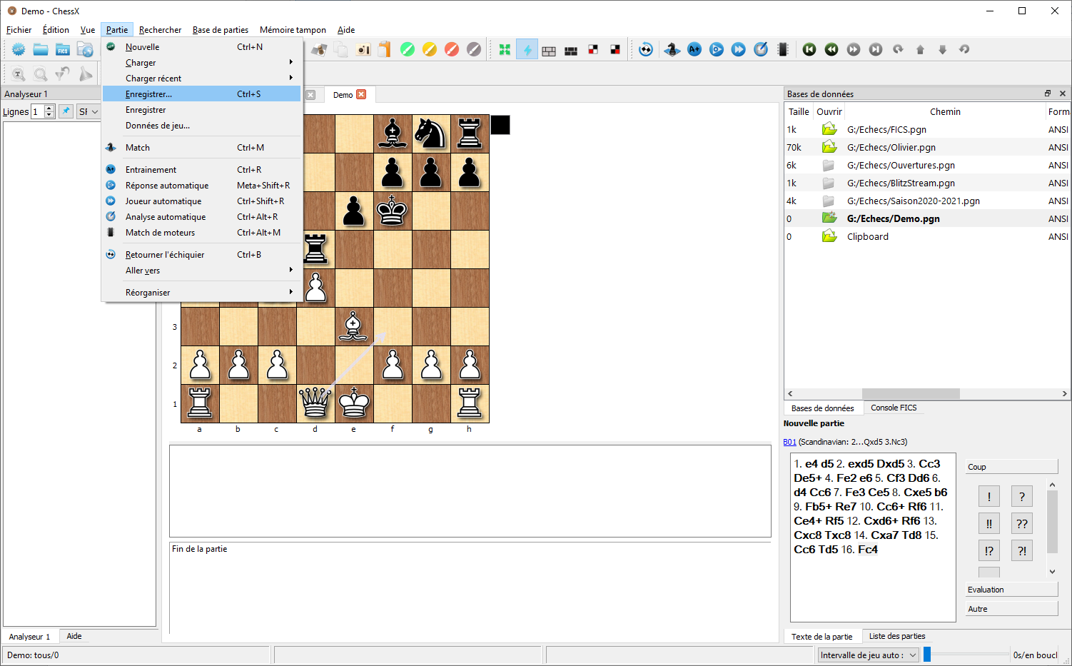Switch to the Console FICS tab
1072x666 pixels.
(x=894, y=408)
